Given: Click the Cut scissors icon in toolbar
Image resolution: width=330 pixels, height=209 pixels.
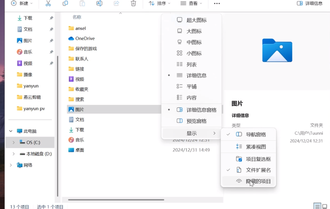Looking at the screenshot, I should [x=48, y=4].
